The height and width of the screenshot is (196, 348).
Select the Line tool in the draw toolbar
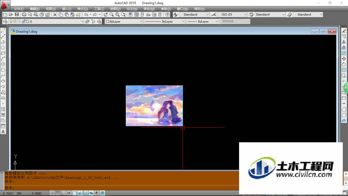[x=3, y=31]
